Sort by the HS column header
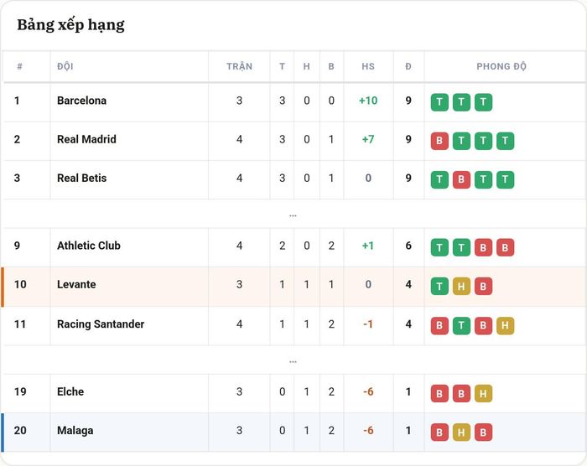This screenshot has width=587, height=466. click(x=368, y=66)
